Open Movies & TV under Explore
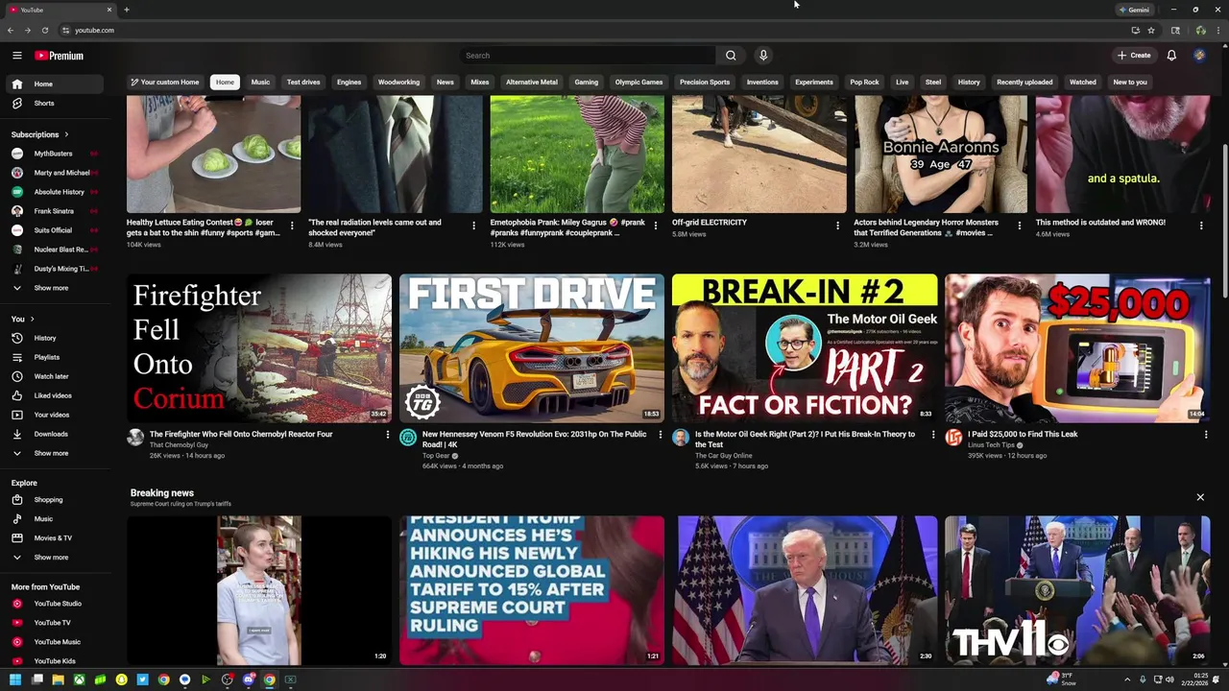Viewport: 1229px width, 691px height. click(x=54, y=538)
